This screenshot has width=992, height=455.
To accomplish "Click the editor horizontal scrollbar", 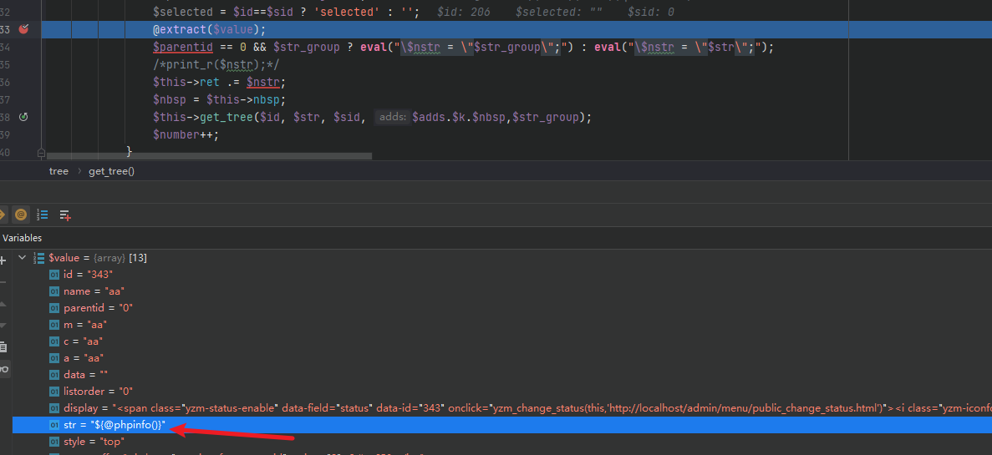I will 209,155.
